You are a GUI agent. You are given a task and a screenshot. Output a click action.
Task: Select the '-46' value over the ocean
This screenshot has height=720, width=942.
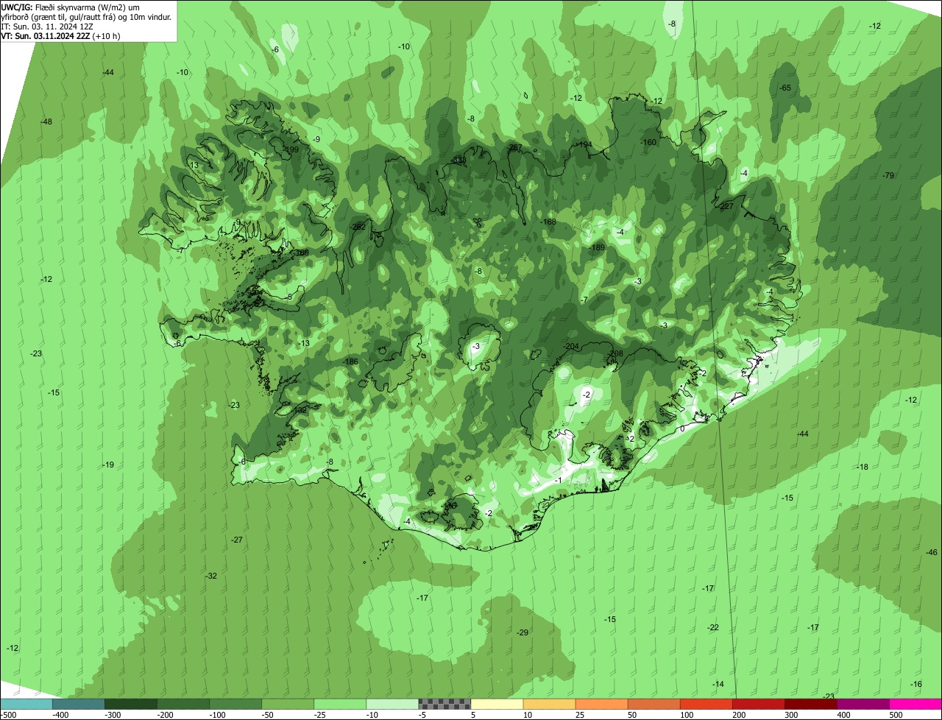(x=932, y=552)
